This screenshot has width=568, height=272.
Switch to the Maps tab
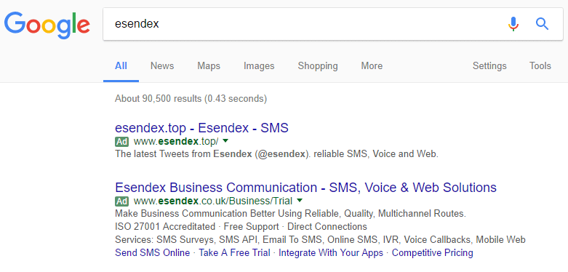click(209, 66)
